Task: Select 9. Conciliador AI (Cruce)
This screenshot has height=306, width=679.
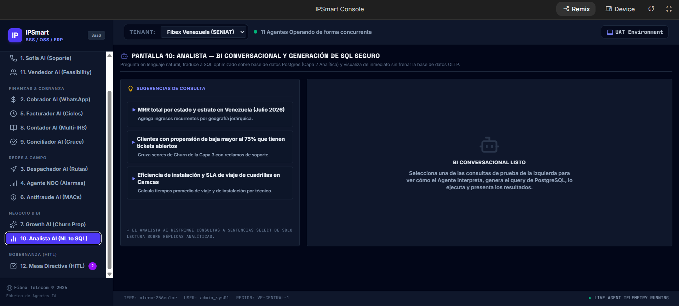Action: tap(53, 142)
